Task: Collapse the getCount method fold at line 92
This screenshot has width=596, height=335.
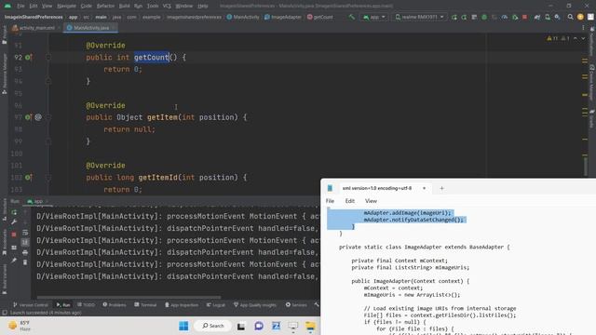Action: 48,58
